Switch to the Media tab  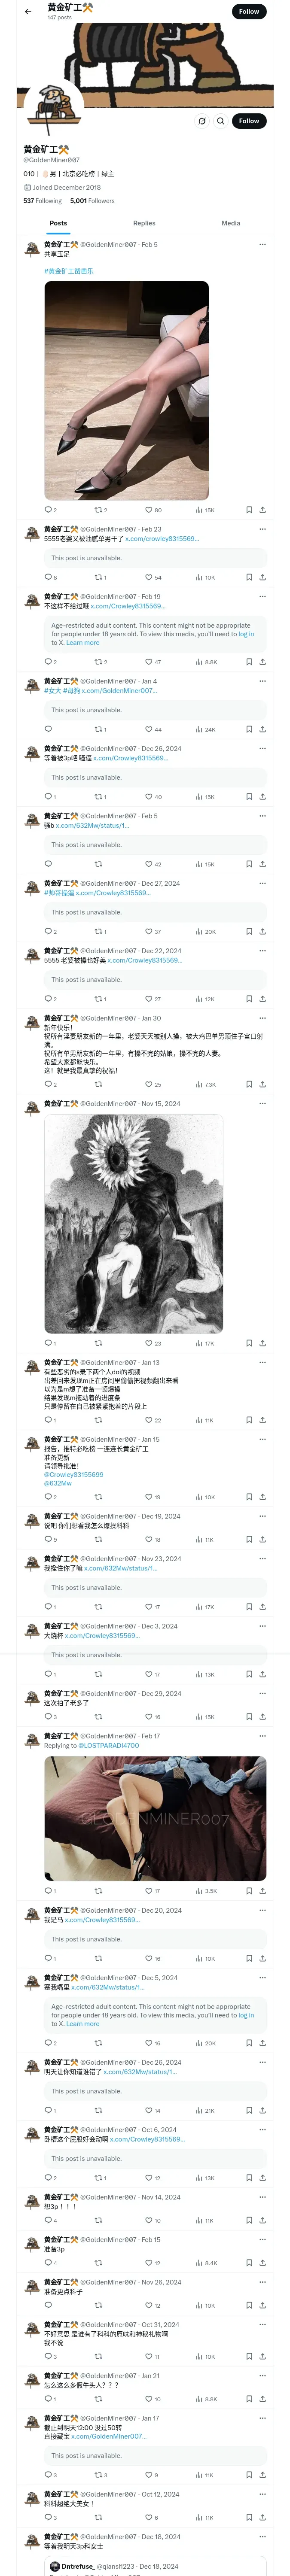(x=231, y=223)
